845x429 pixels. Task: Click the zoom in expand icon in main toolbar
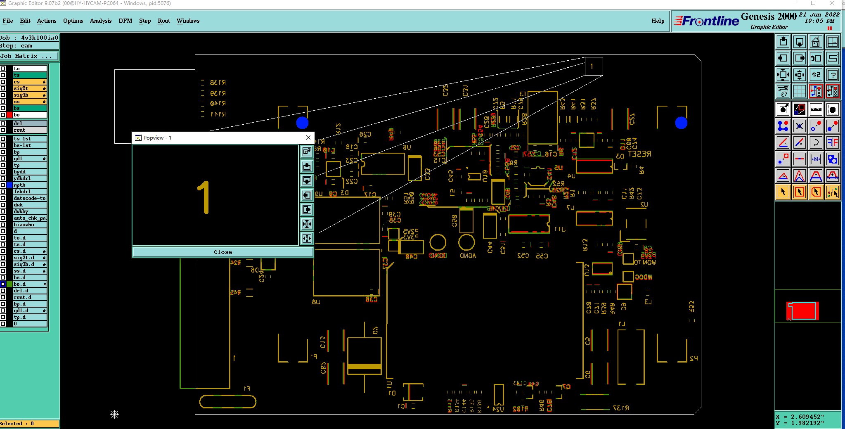point(783,75)
